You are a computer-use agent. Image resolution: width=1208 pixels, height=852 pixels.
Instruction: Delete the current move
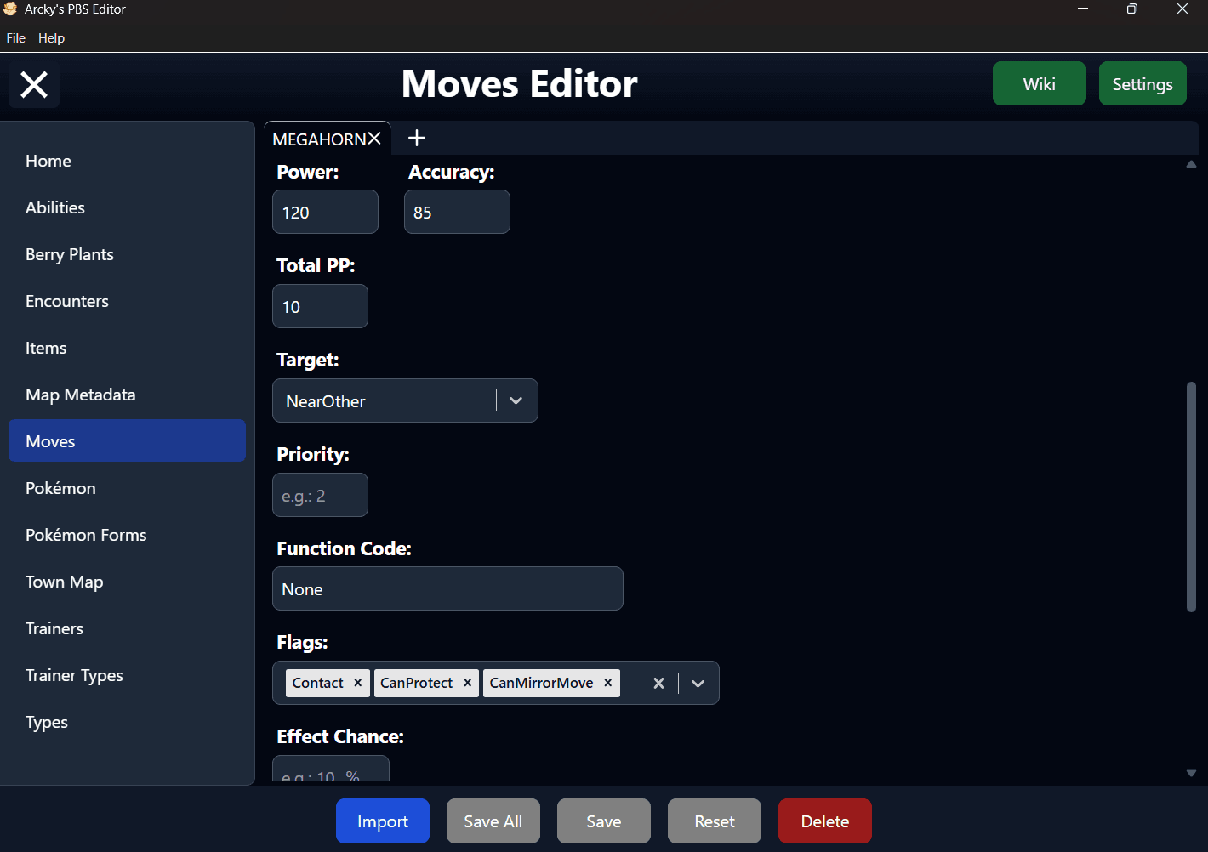(825, 821)
